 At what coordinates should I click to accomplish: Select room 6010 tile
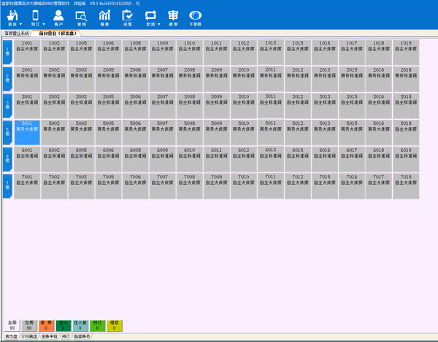[189, 159]
